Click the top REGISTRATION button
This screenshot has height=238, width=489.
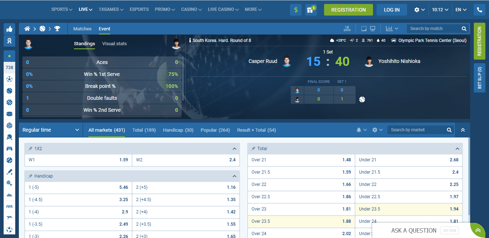[x=348, y=10]
